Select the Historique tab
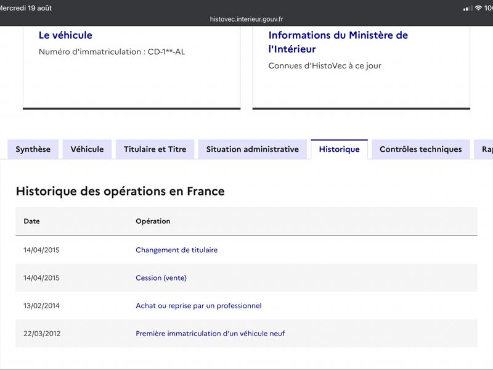The width and height of the screenshot is (493, 370). [x=340, y=149]
